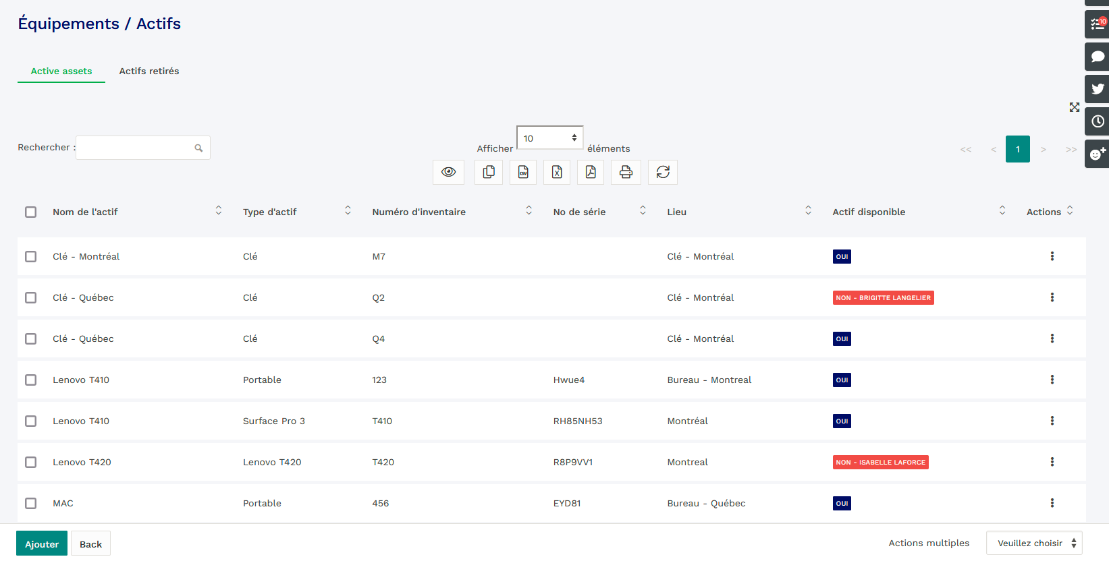Export the table as CSV
This screenshot has width=1109, height=561.
point(523,173)
